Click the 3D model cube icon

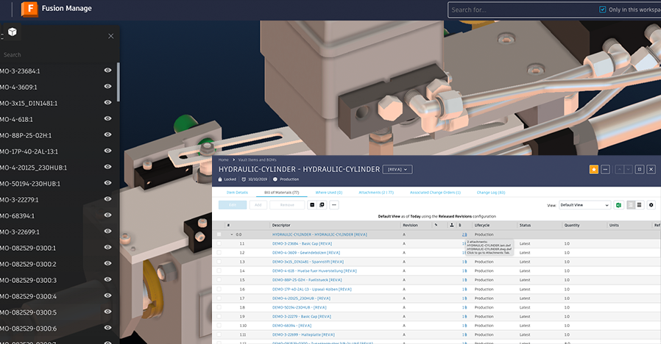(13, 33)
